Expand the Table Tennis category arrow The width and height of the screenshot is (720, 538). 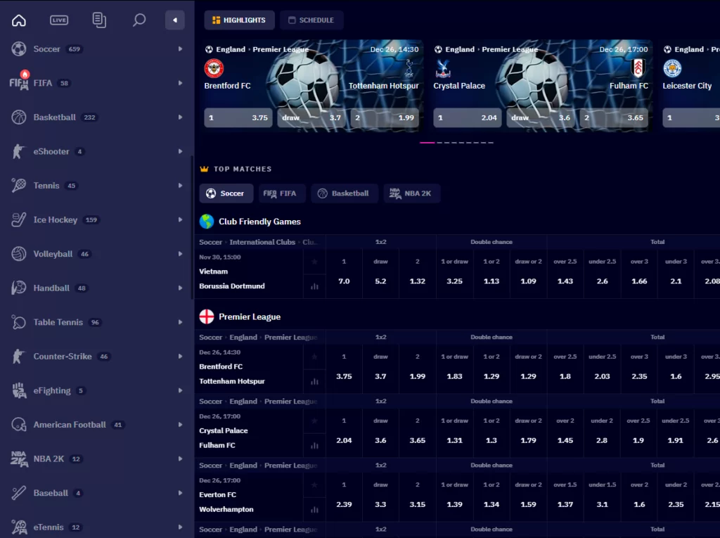tap(180, 322)
